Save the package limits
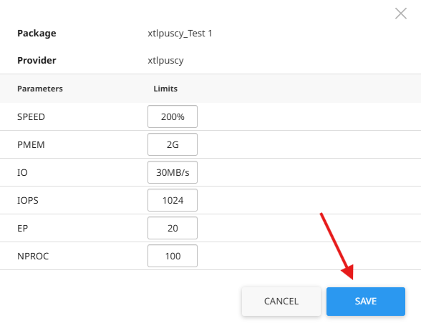 [x=366, y=302]
